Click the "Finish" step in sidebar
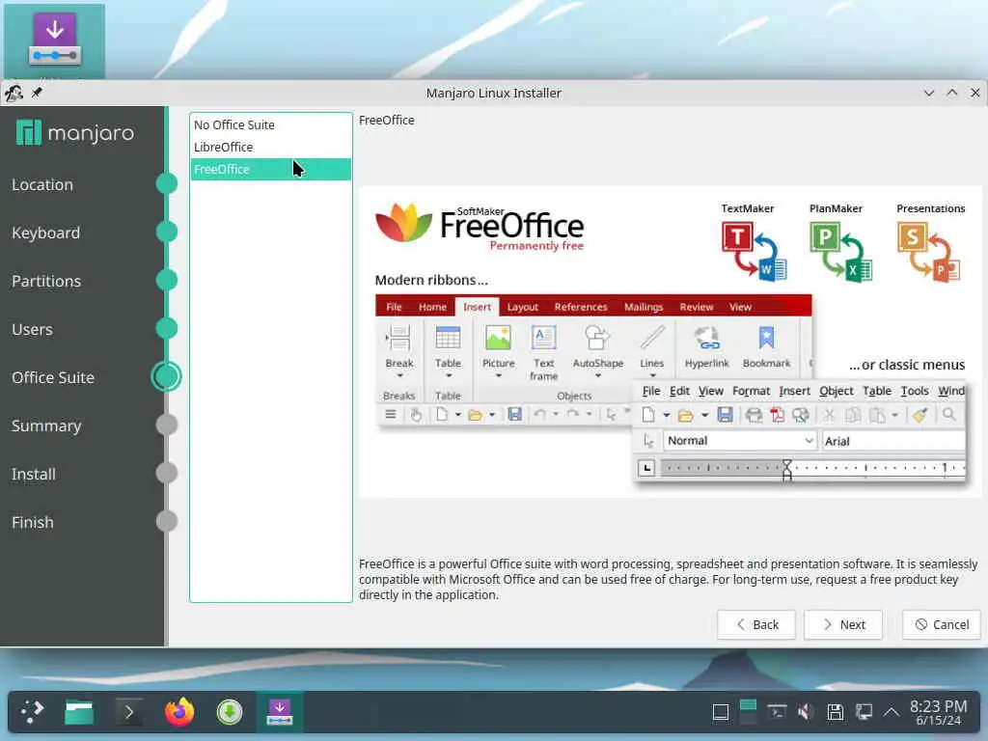Image resolution: width=988 pixels, height=741 pixels. click(x=33, y=522)
